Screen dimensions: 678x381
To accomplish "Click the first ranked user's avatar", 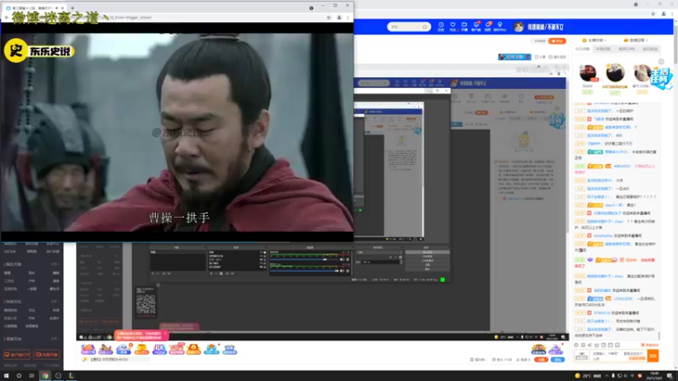I will pos(587,73).
